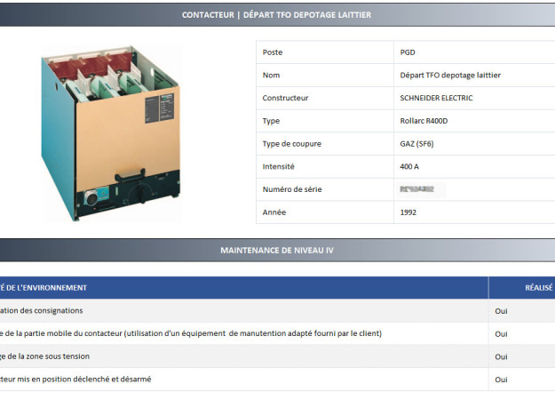Screen dimensions: 555x416
Task: Click the blurred serial number value
Action: (423, 189)
